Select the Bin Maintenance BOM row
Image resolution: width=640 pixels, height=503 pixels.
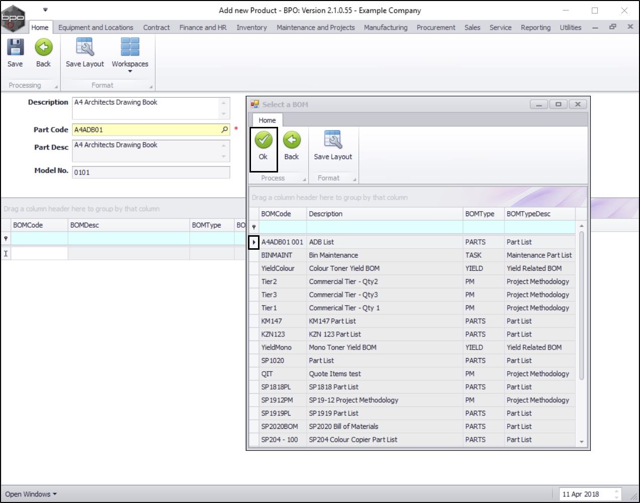click(333, 255)
